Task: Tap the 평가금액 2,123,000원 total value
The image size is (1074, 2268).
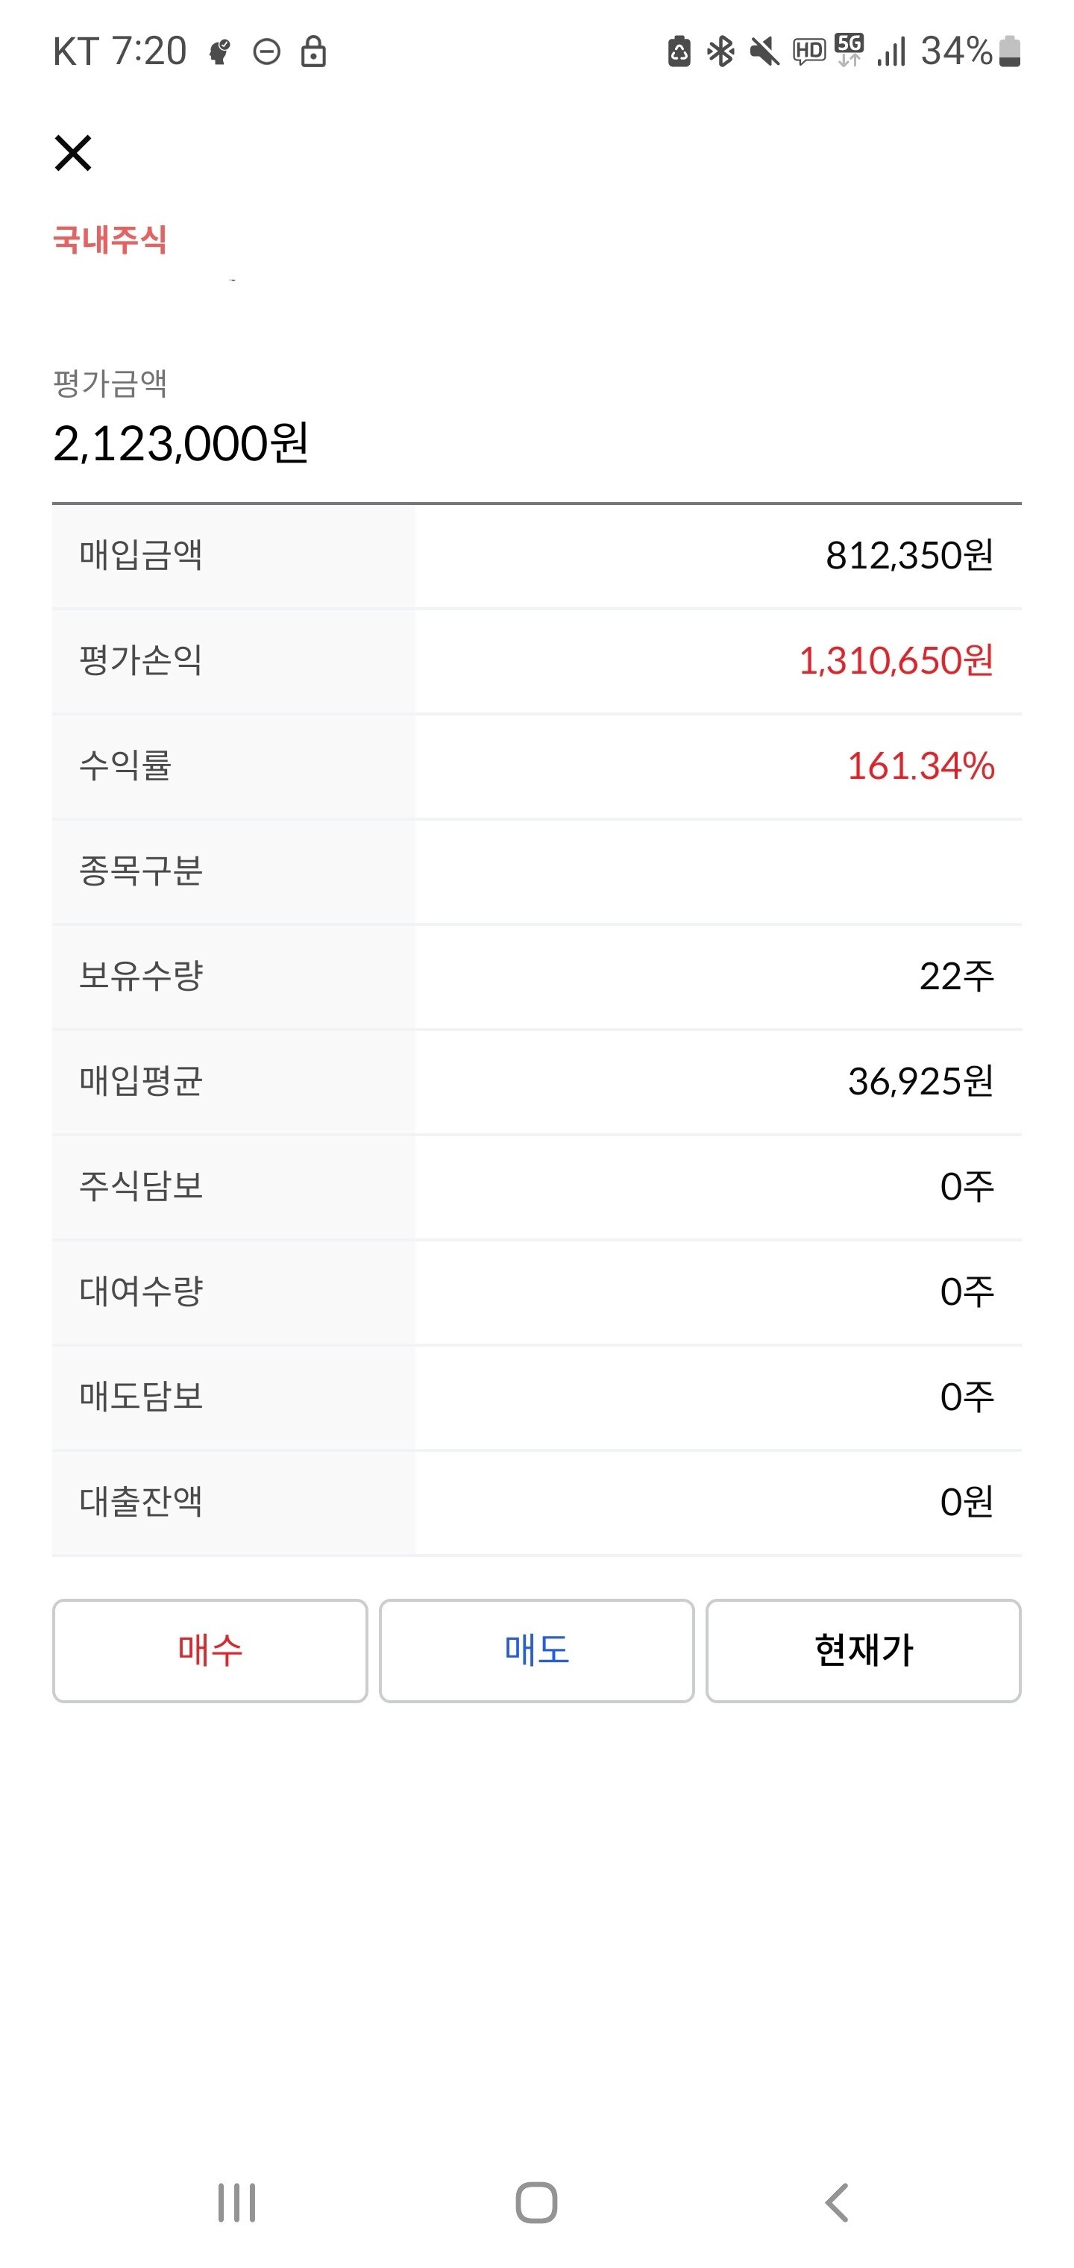Action: click(x=180, y=443)
